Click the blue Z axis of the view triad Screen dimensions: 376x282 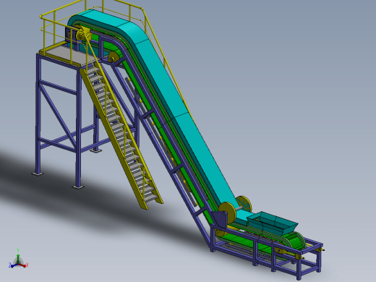pos(13,265)
